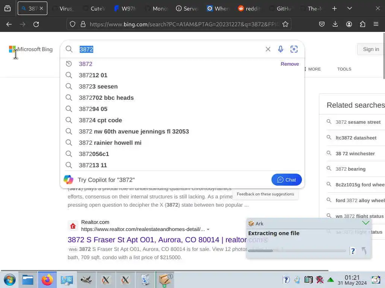Click the forward navigation arrow
The width and height of the screenshot is (385, 288).
(x=23, y=24)
